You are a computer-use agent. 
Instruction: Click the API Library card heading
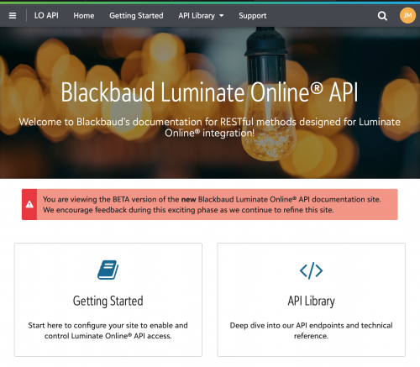tap(312, 301)
